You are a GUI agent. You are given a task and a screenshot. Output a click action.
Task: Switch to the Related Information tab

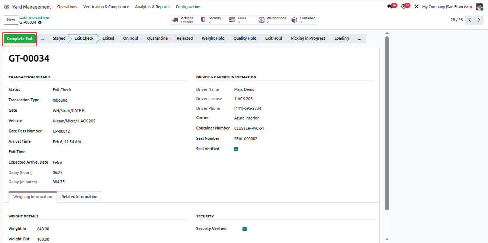(x=79, y=197)
